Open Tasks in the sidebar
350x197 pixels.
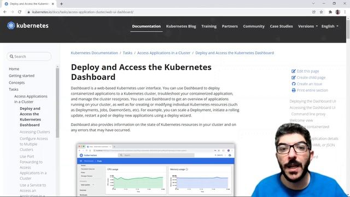(14, 89)
